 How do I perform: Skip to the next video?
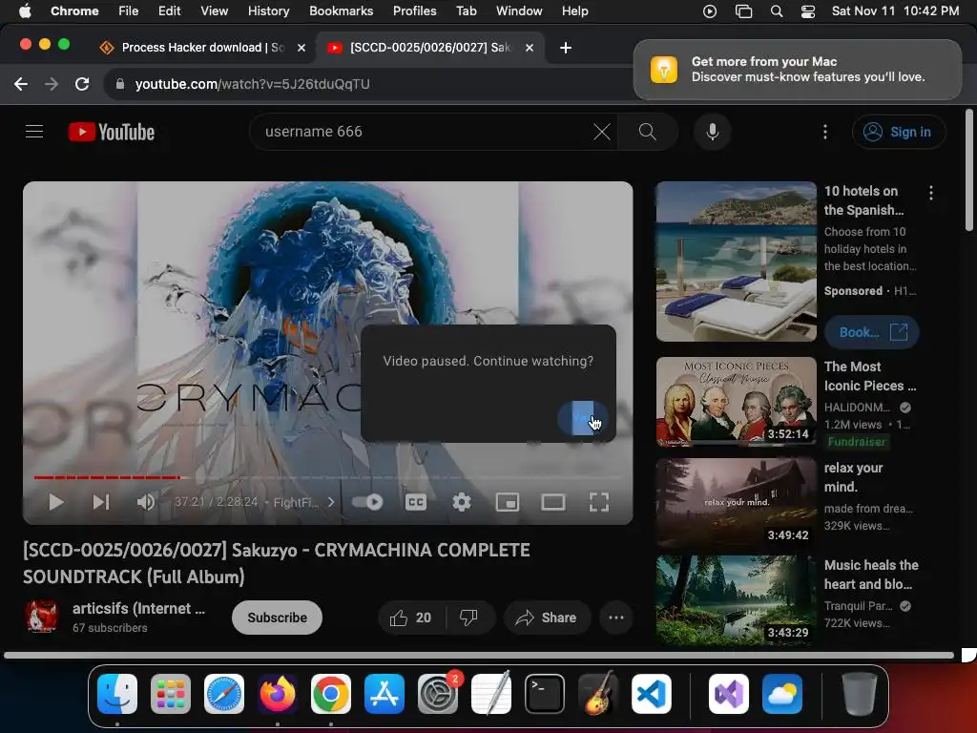[101, 502]
